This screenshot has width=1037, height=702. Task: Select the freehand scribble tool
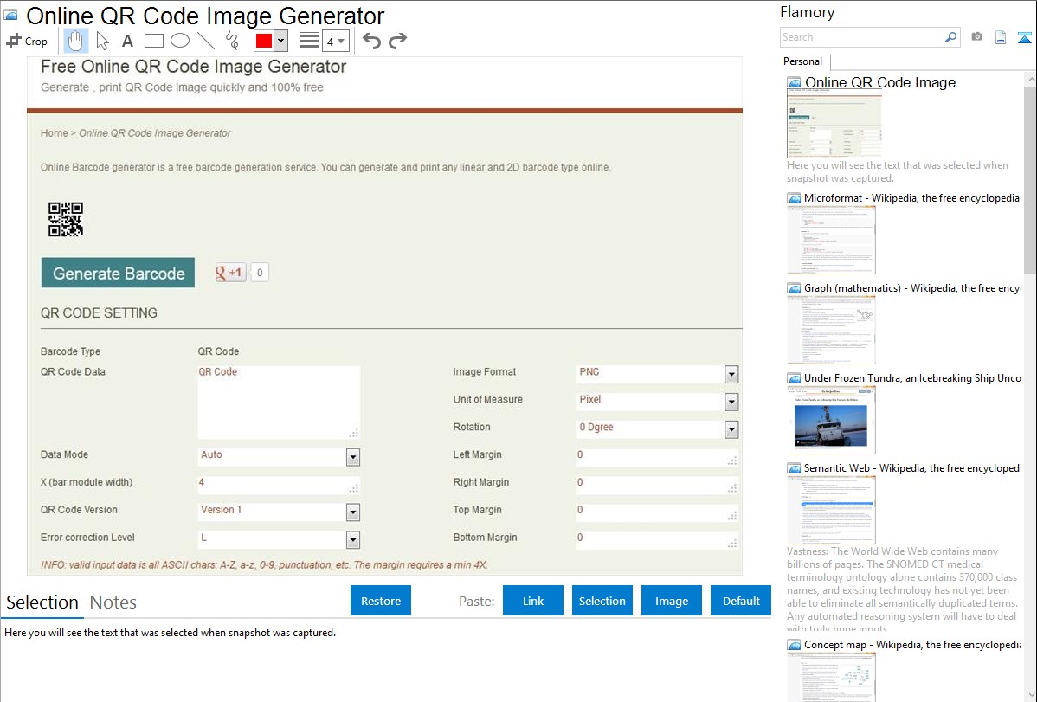[232, 41]
